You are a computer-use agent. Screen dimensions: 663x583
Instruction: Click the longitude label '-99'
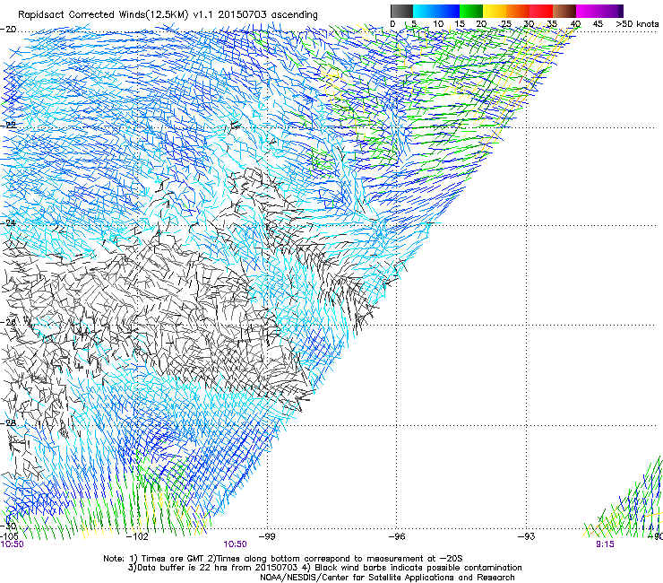tap(267, 536)
